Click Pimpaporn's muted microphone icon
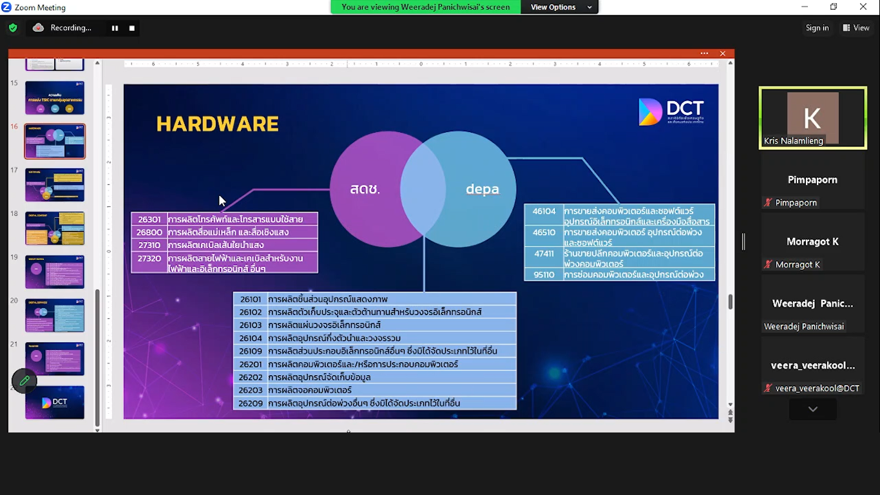The width and height of the screenshot is (880, 495). tap(768, 202)
